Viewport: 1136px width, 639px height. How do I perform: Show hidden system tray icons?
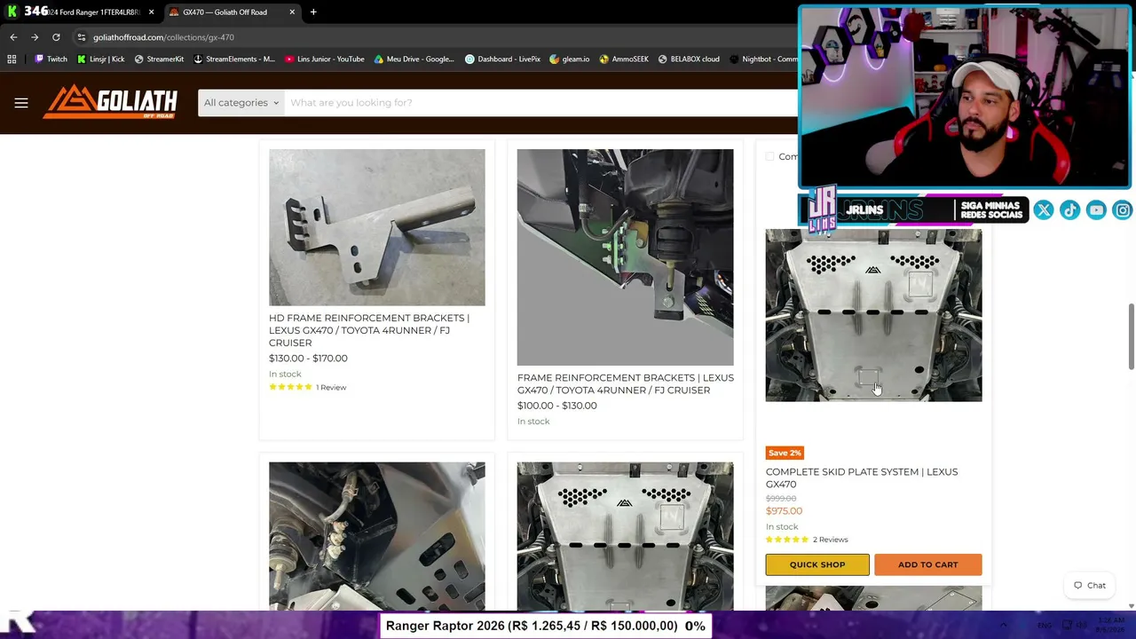pos(1004,625)
